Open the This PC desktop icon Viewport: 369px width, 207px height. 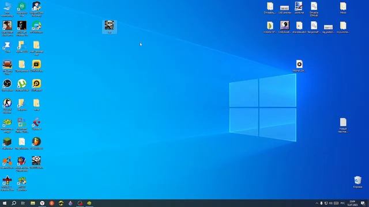coord(7,9)
